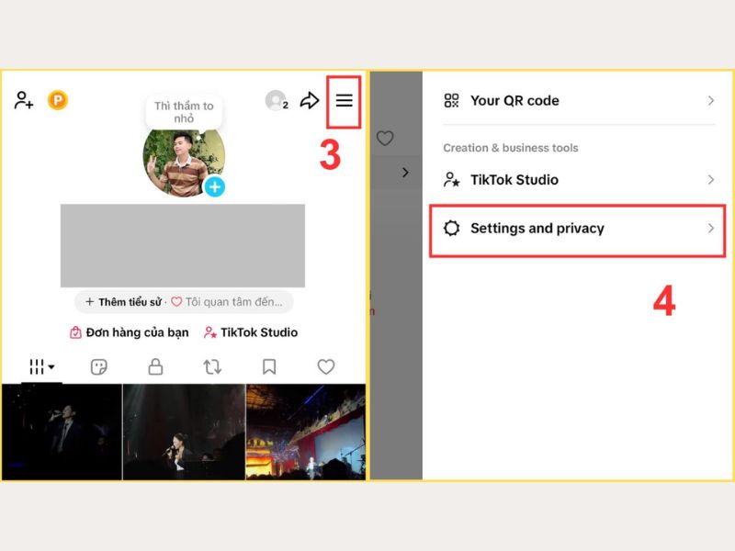Click the profile viewers avatar showing 2
735x551 pixels.
coord(274,101)
